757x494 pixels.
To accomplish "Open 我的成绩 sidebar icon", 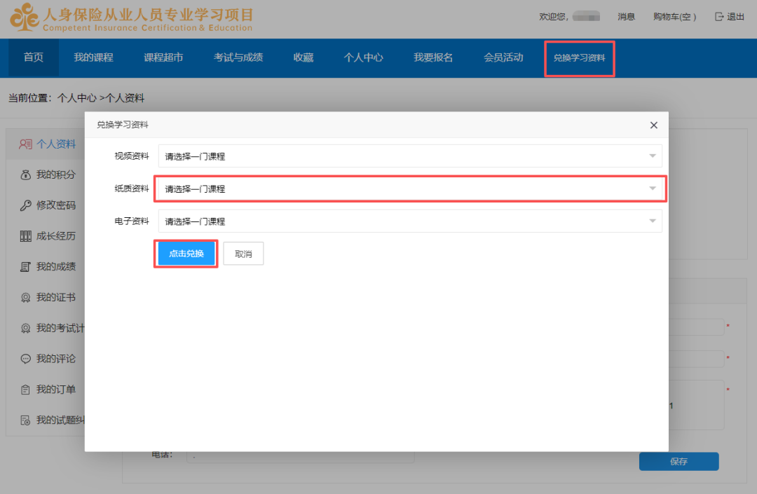I will click(x=26, y=266).
